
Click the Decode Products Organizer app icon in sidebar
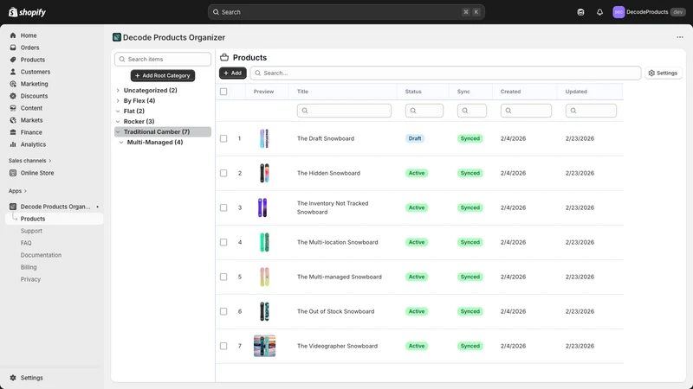click(x=13, y=207)
